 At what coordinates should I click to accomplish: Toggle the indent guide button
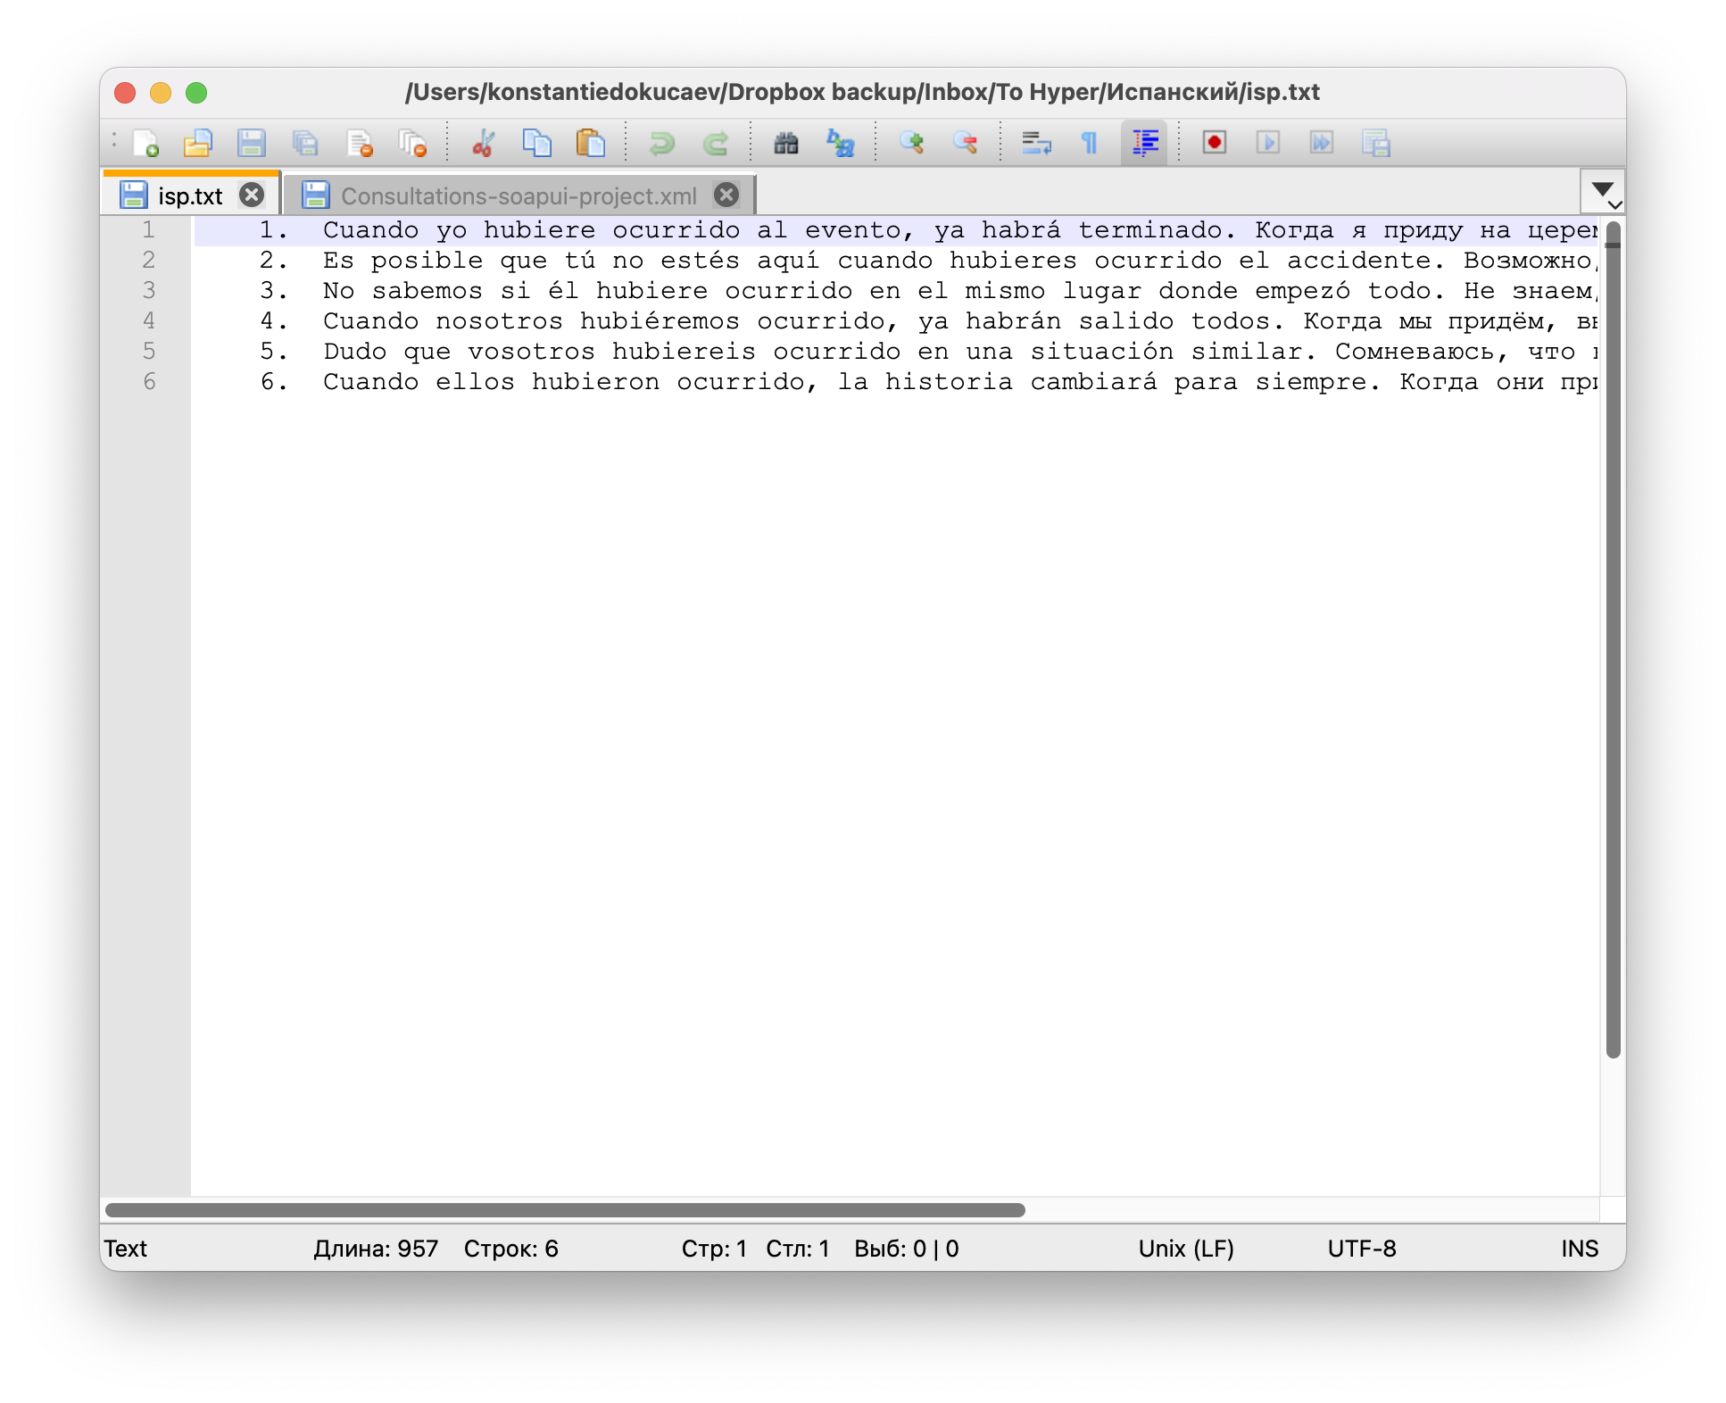point(1144,143)
